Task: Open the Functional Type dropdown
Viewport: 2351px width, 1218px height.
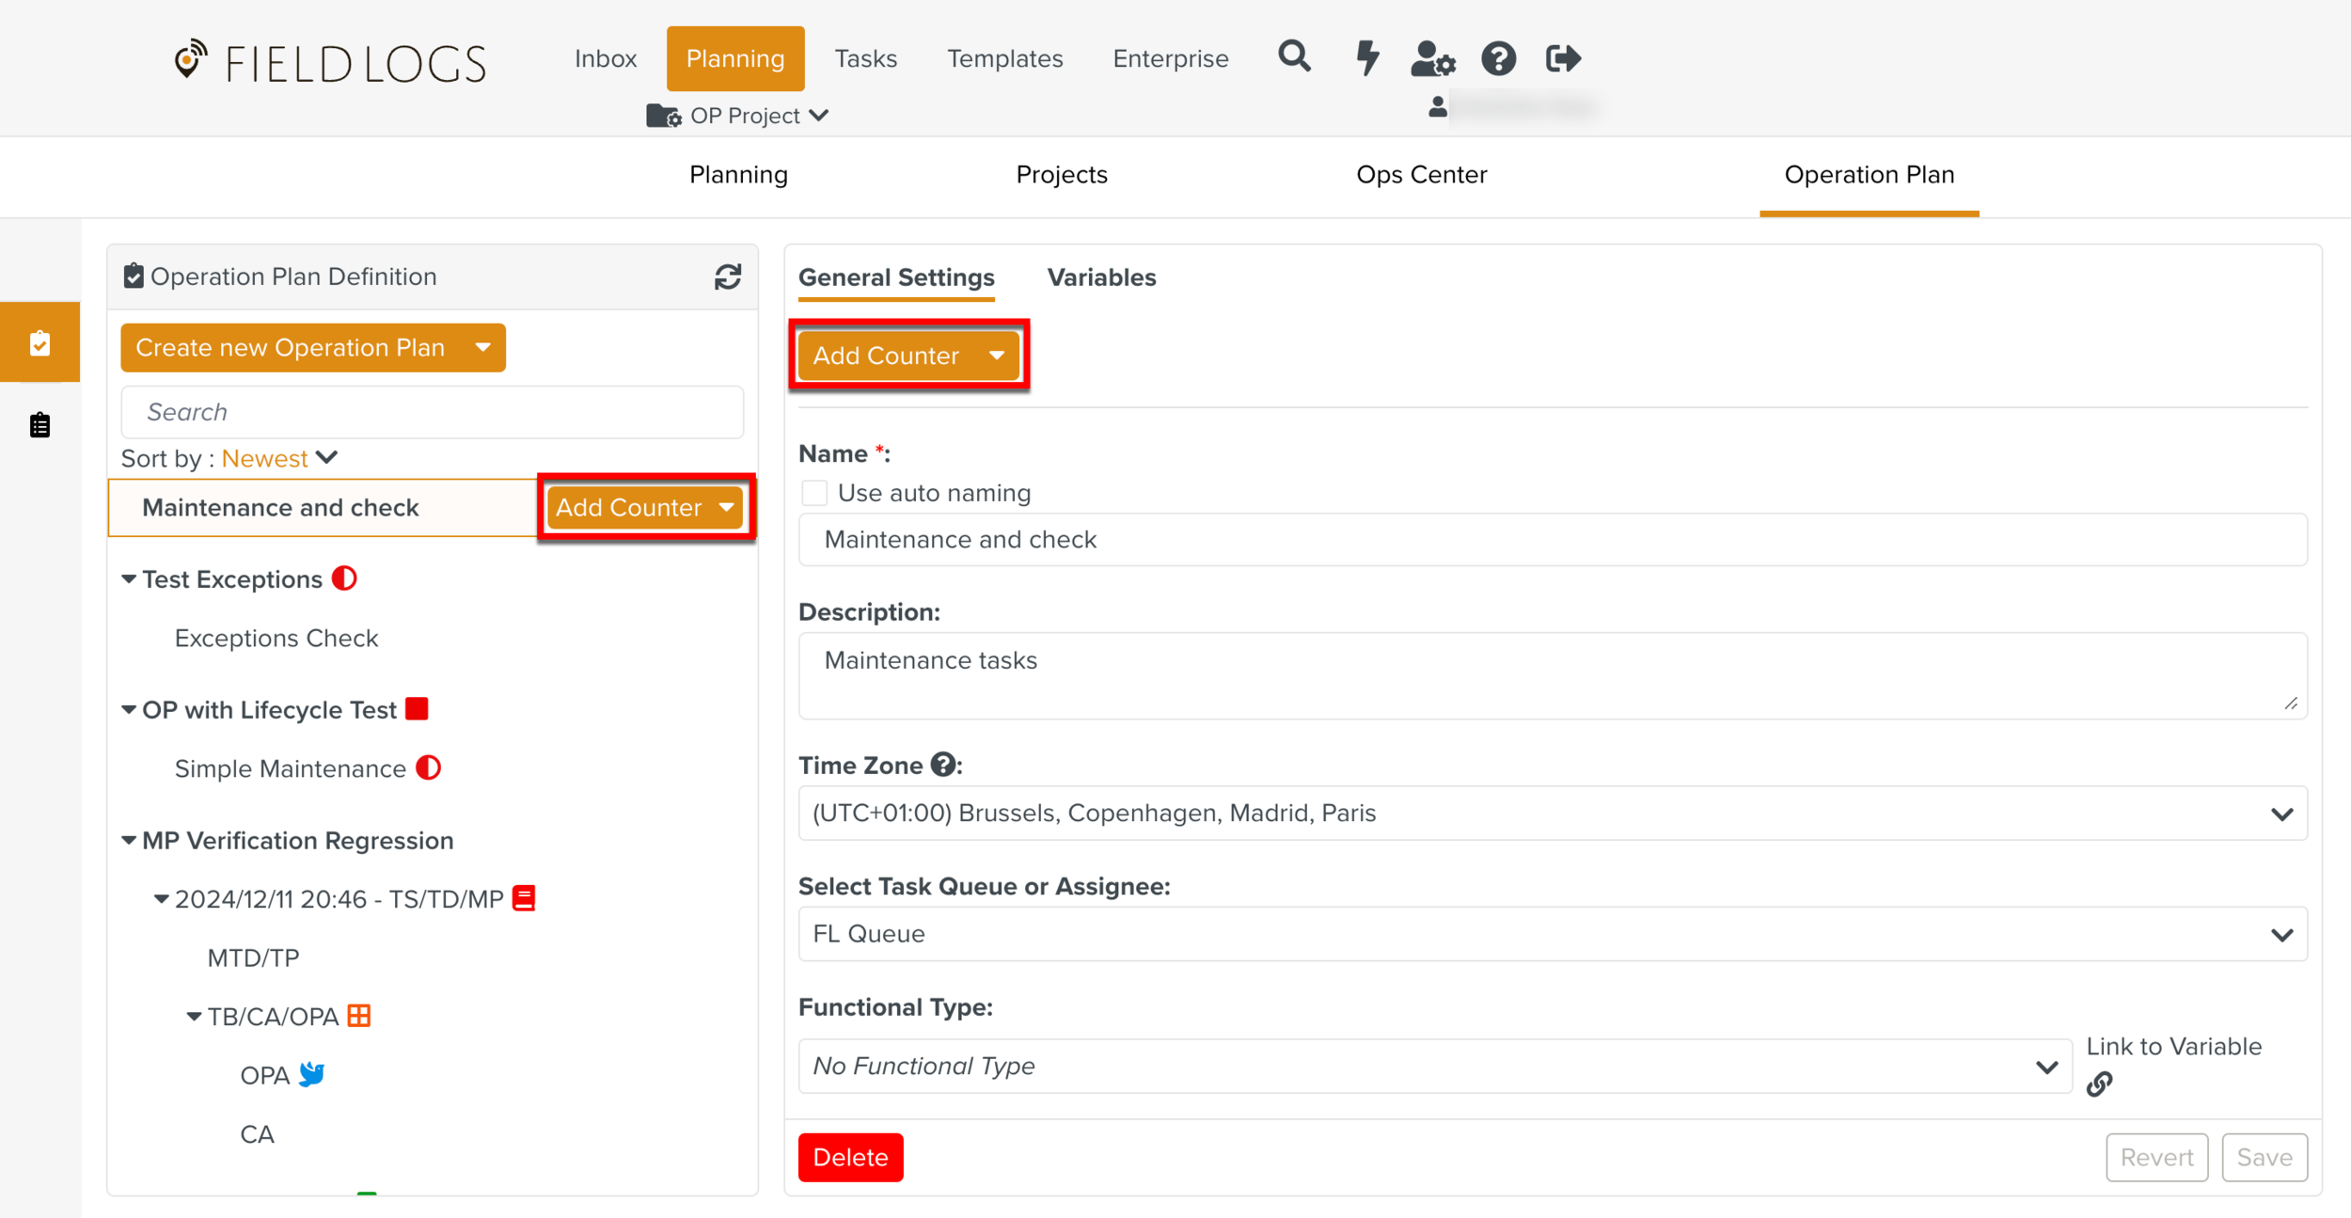Action: 1434,1066
